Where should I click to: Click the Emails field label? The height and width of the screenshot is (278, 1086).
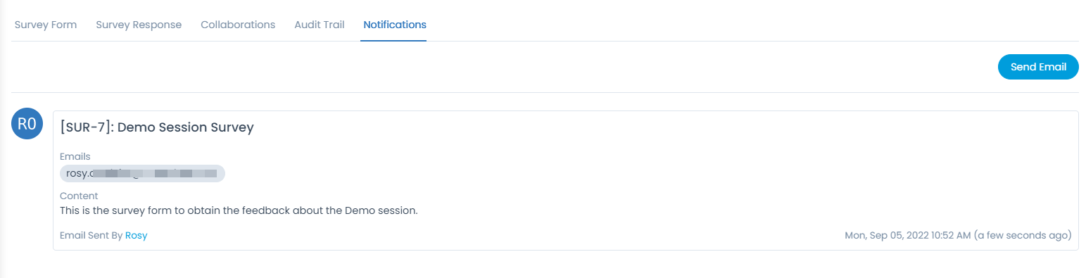coord(75,156)
